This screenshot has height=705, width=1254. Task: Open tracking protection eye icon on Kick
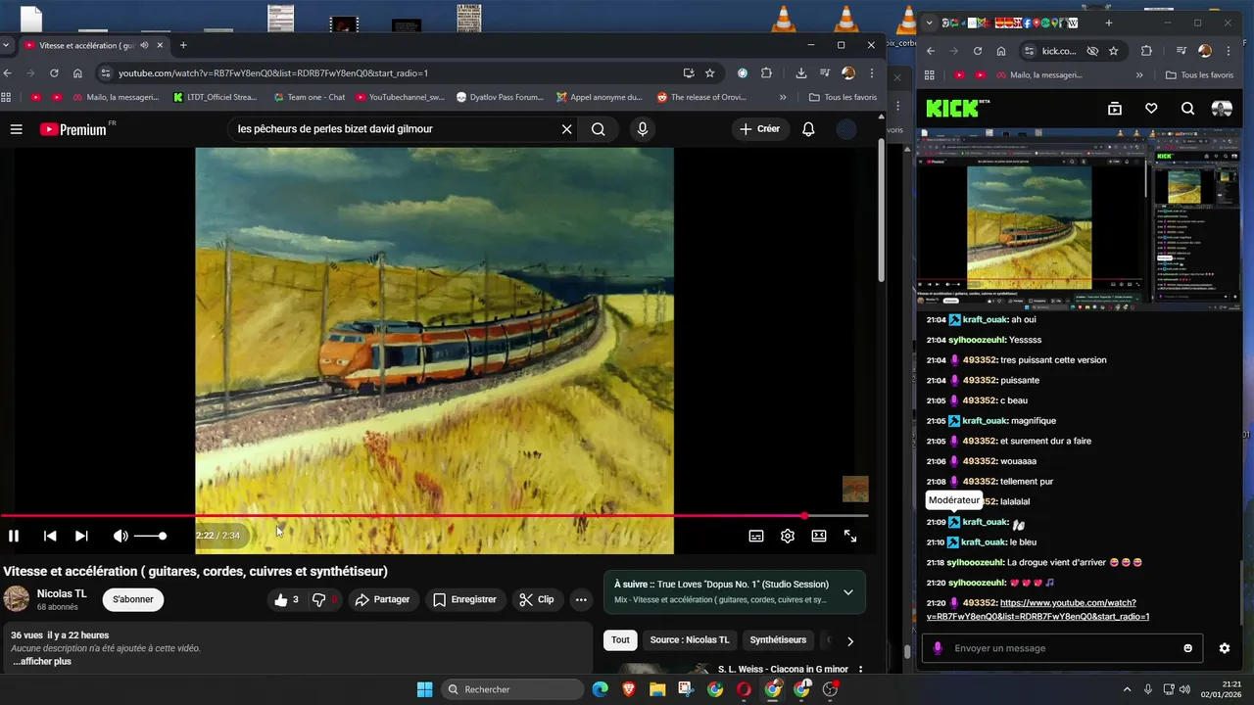[x=1092, y=51]
